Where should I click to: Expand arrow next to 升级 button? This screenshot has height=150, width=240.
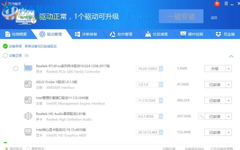pos(229,69)
